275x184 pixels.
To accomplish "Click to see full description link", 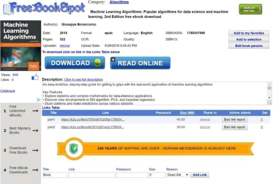I will click(84, 79).
